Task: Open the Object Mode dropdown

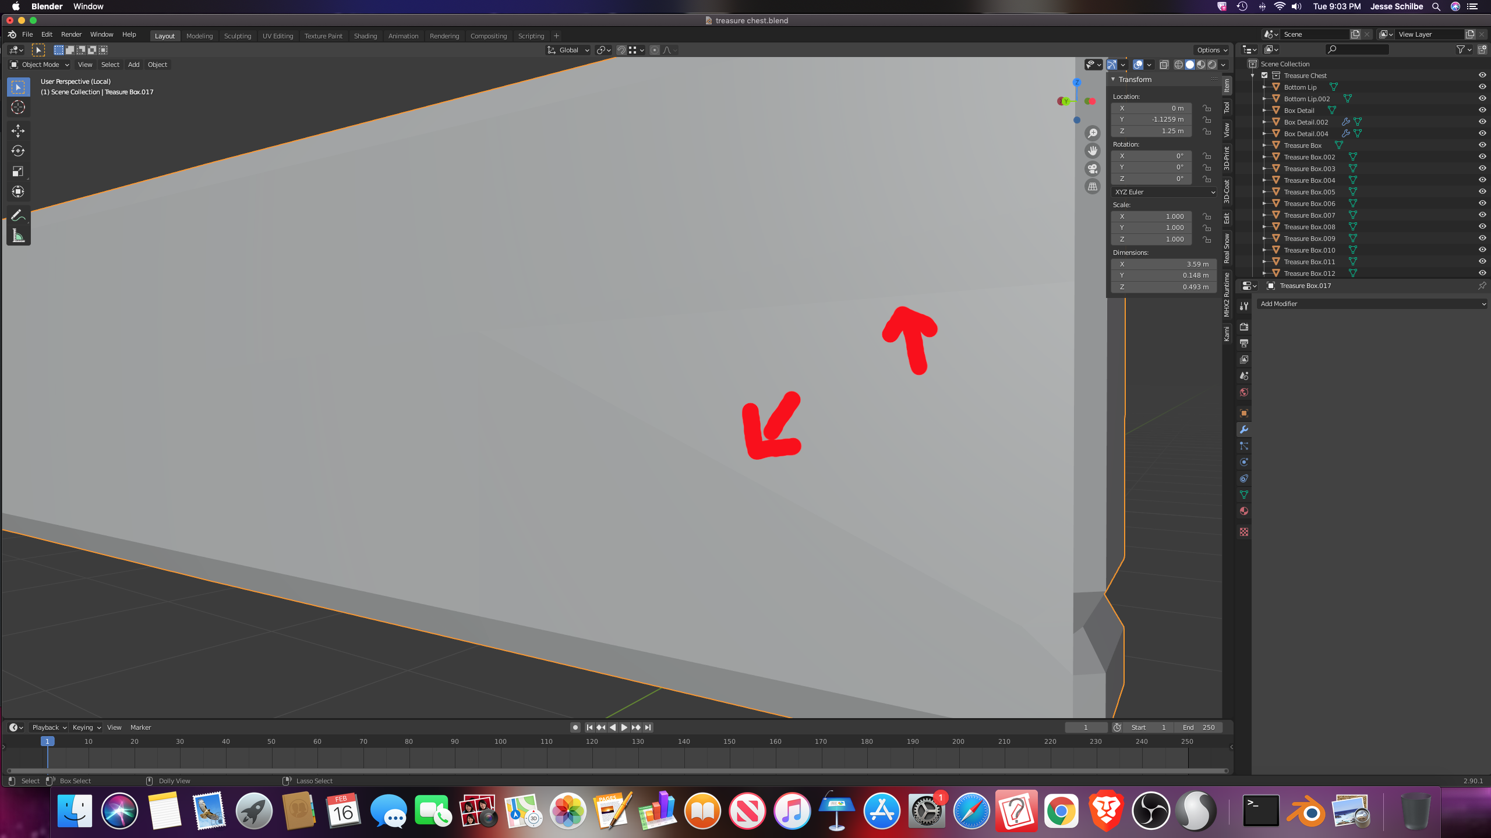Action: pyautogui.click(x=40, y=65)
